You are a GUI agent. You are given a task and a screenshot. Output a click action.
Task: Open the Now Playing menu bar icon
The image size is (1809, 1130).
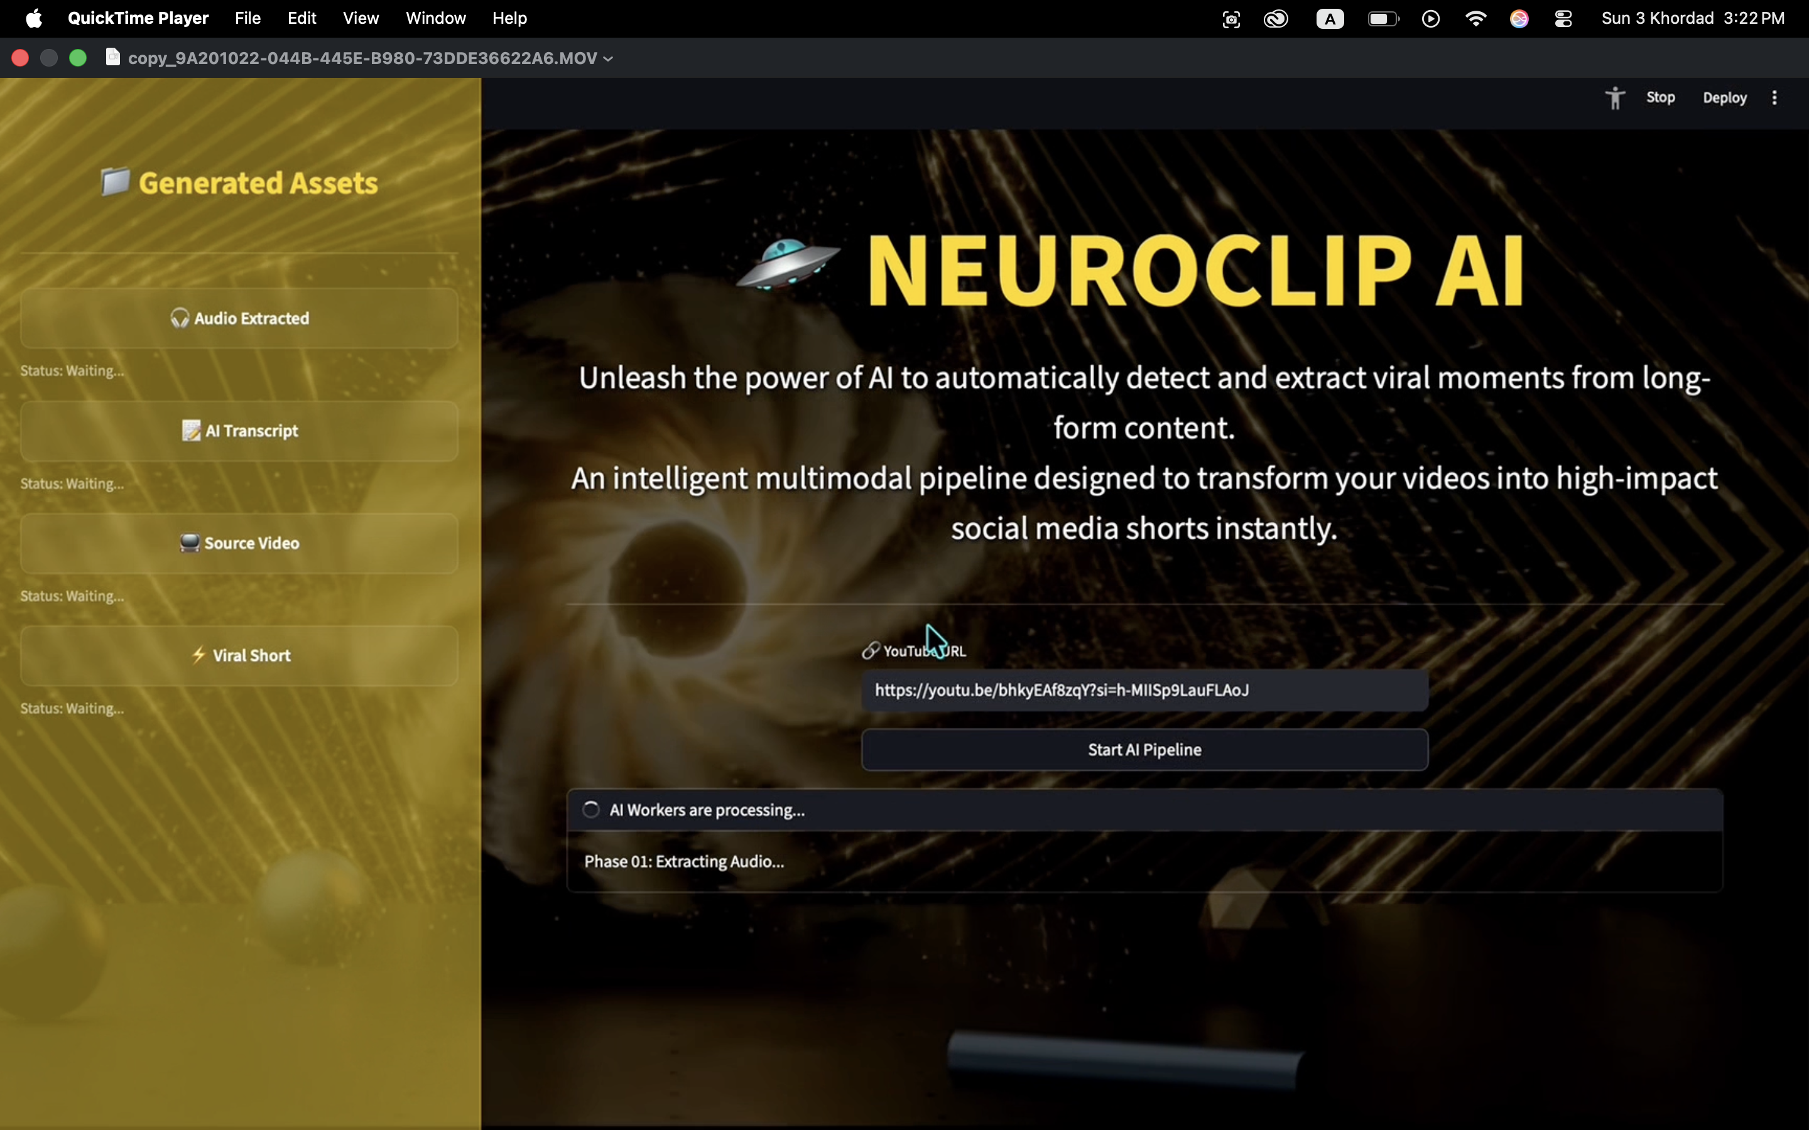[x=1431, y=19]
